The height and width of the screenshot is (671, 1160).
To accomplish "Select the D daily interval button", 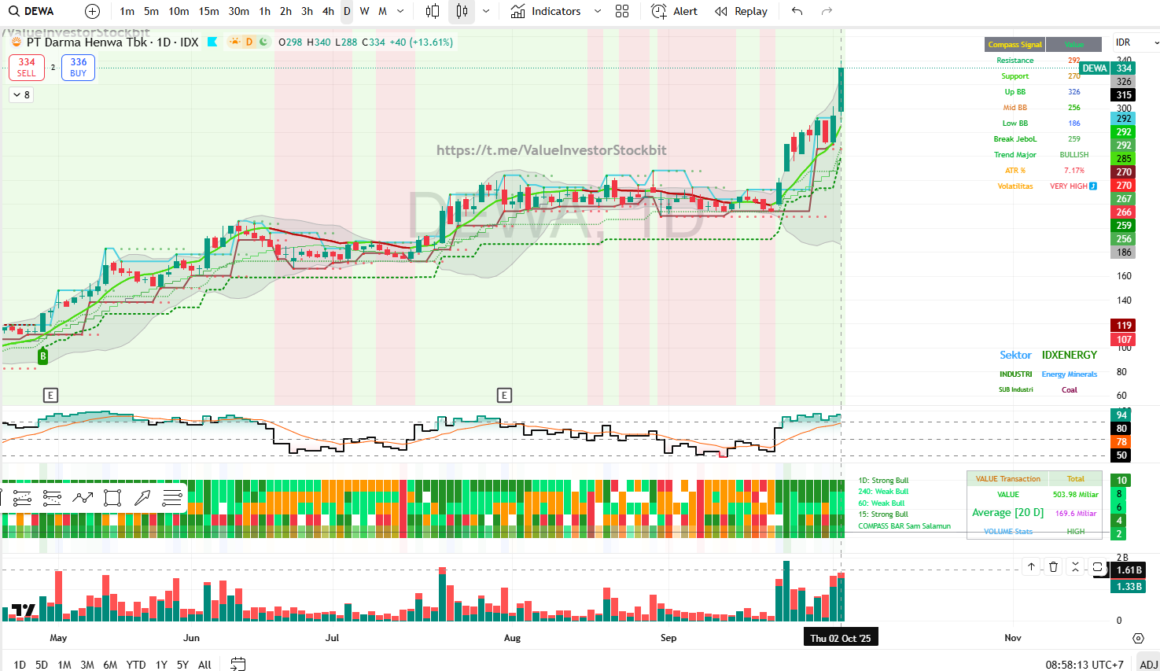I will (x=347, y=11).
